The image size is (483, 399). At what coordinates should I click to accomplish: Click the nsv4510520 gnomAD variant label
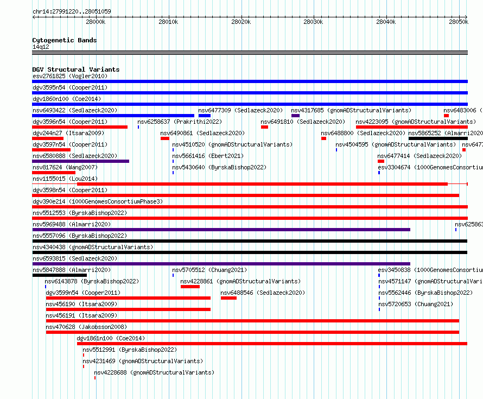pos(232,144)
